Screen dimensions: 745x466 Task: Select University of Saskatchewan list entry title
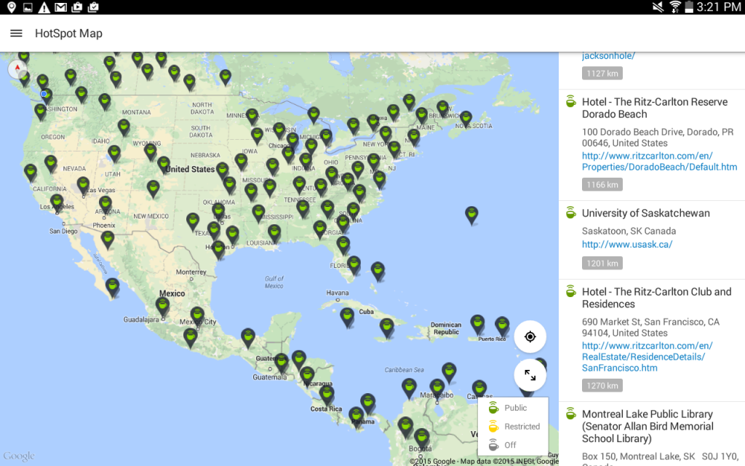(646, 213)
